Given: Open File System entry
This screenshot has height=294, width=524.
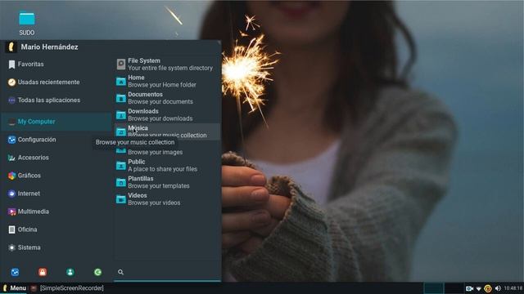Looking at the screenshot, I should click(167, 65).
